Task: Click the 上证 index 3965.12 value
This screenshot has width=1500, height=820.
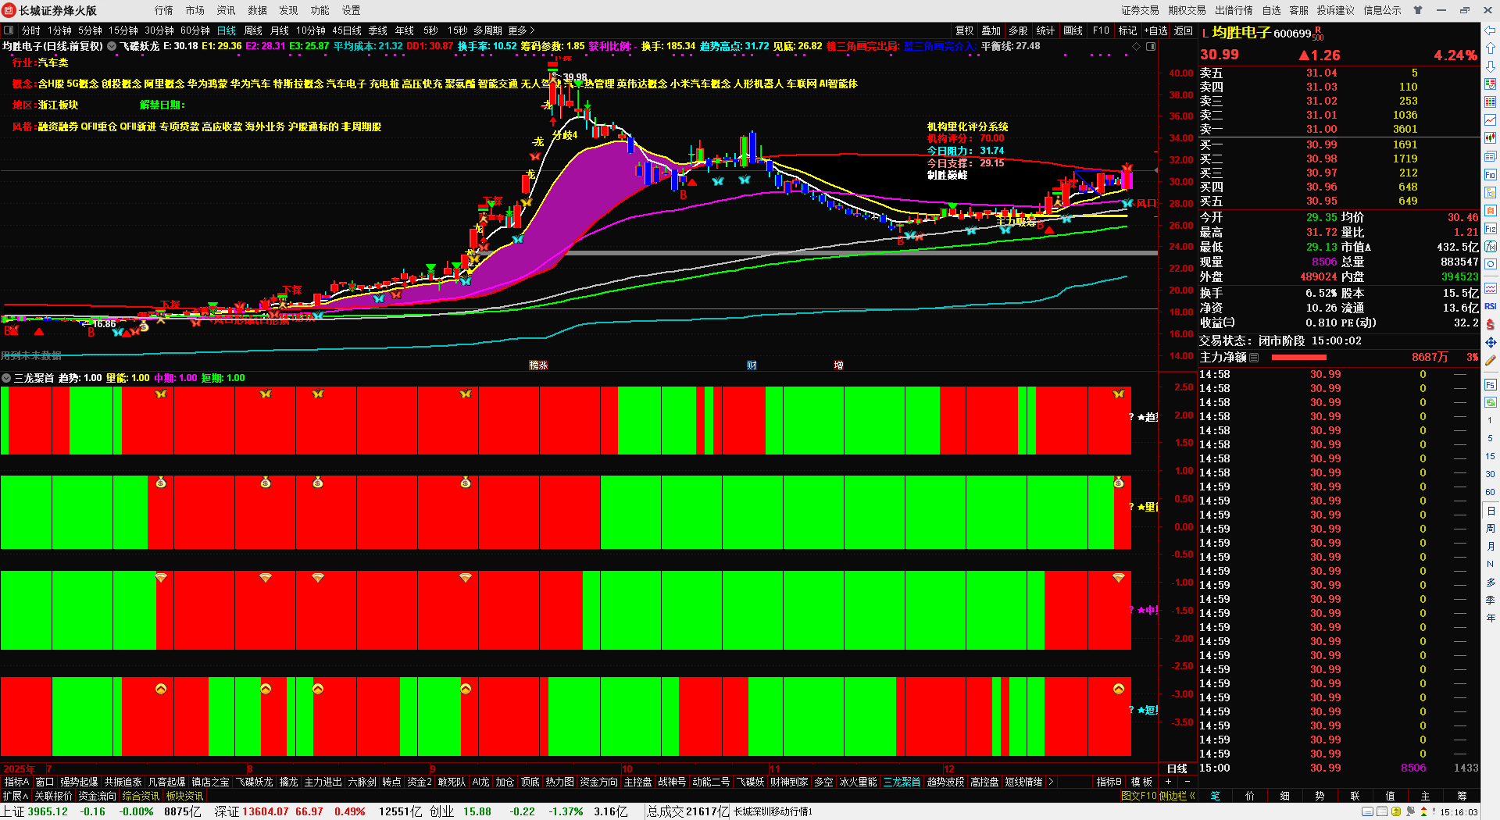Action: (48, 811)
